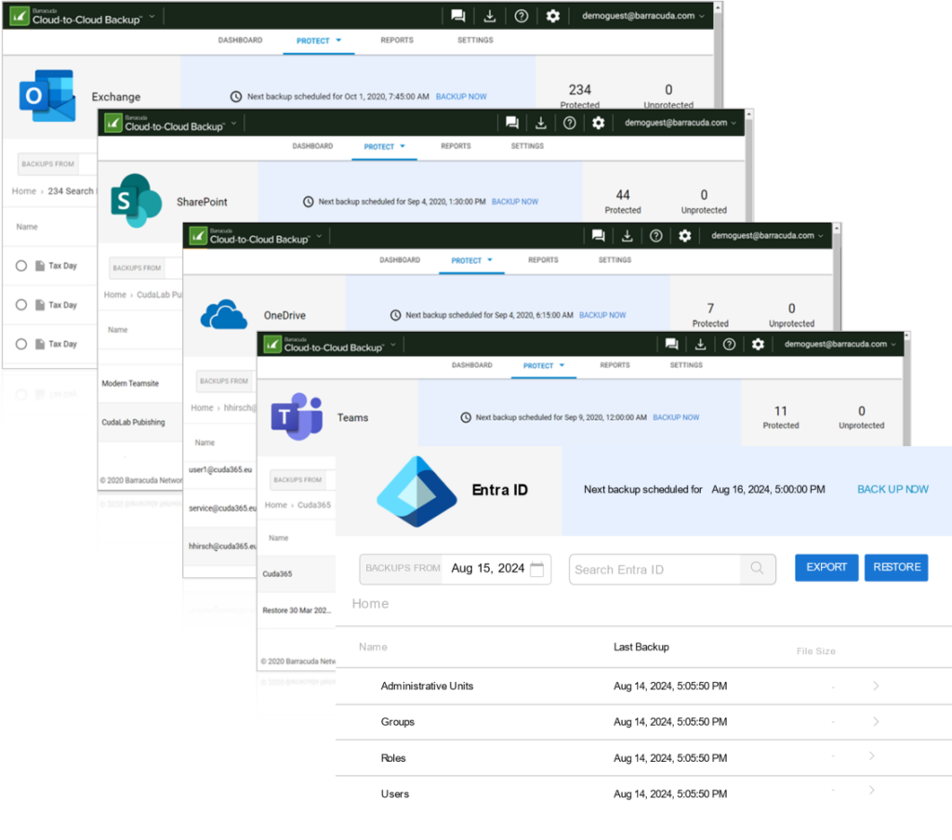Click the OneDrive cloud icon
The image size is (952, 840).
click(223, 314)
